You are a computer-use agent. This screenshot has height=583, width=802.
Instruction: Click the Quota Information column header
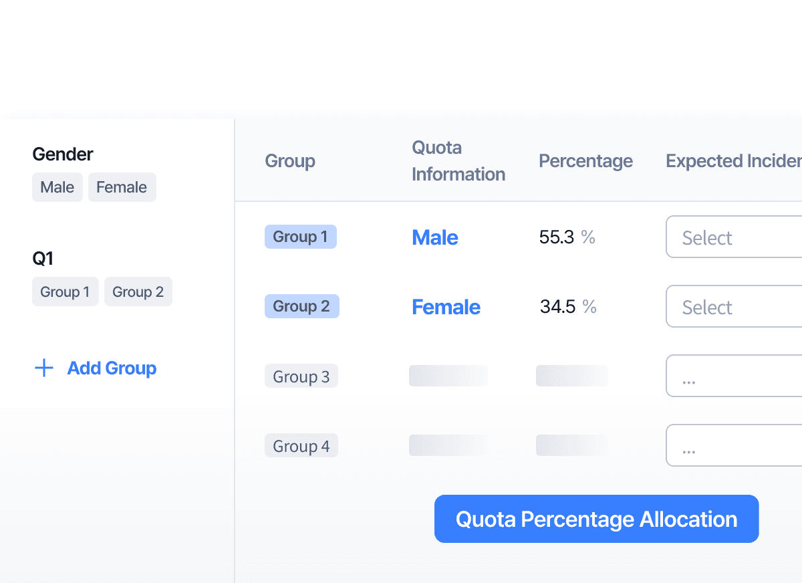pyautogui.click(x=458, y=160)
